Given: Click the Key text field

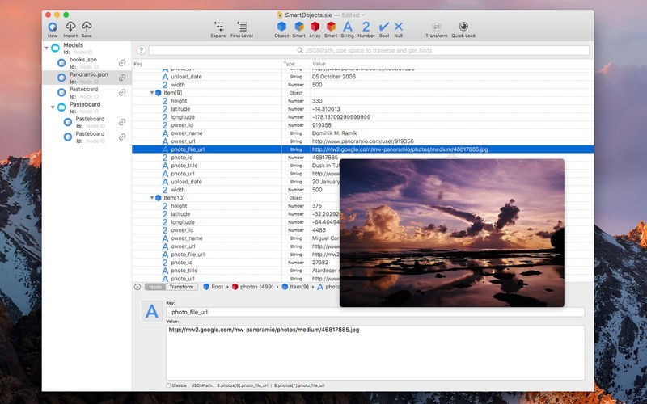Looking at the screenshot, I should [x=375, y=312].
